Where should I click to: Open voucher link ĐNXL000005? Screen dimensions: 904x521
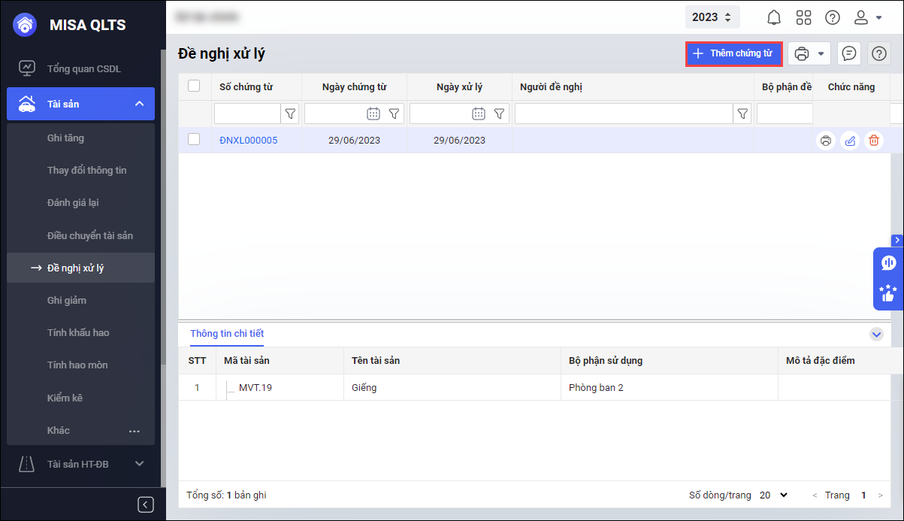coord(248,141)
